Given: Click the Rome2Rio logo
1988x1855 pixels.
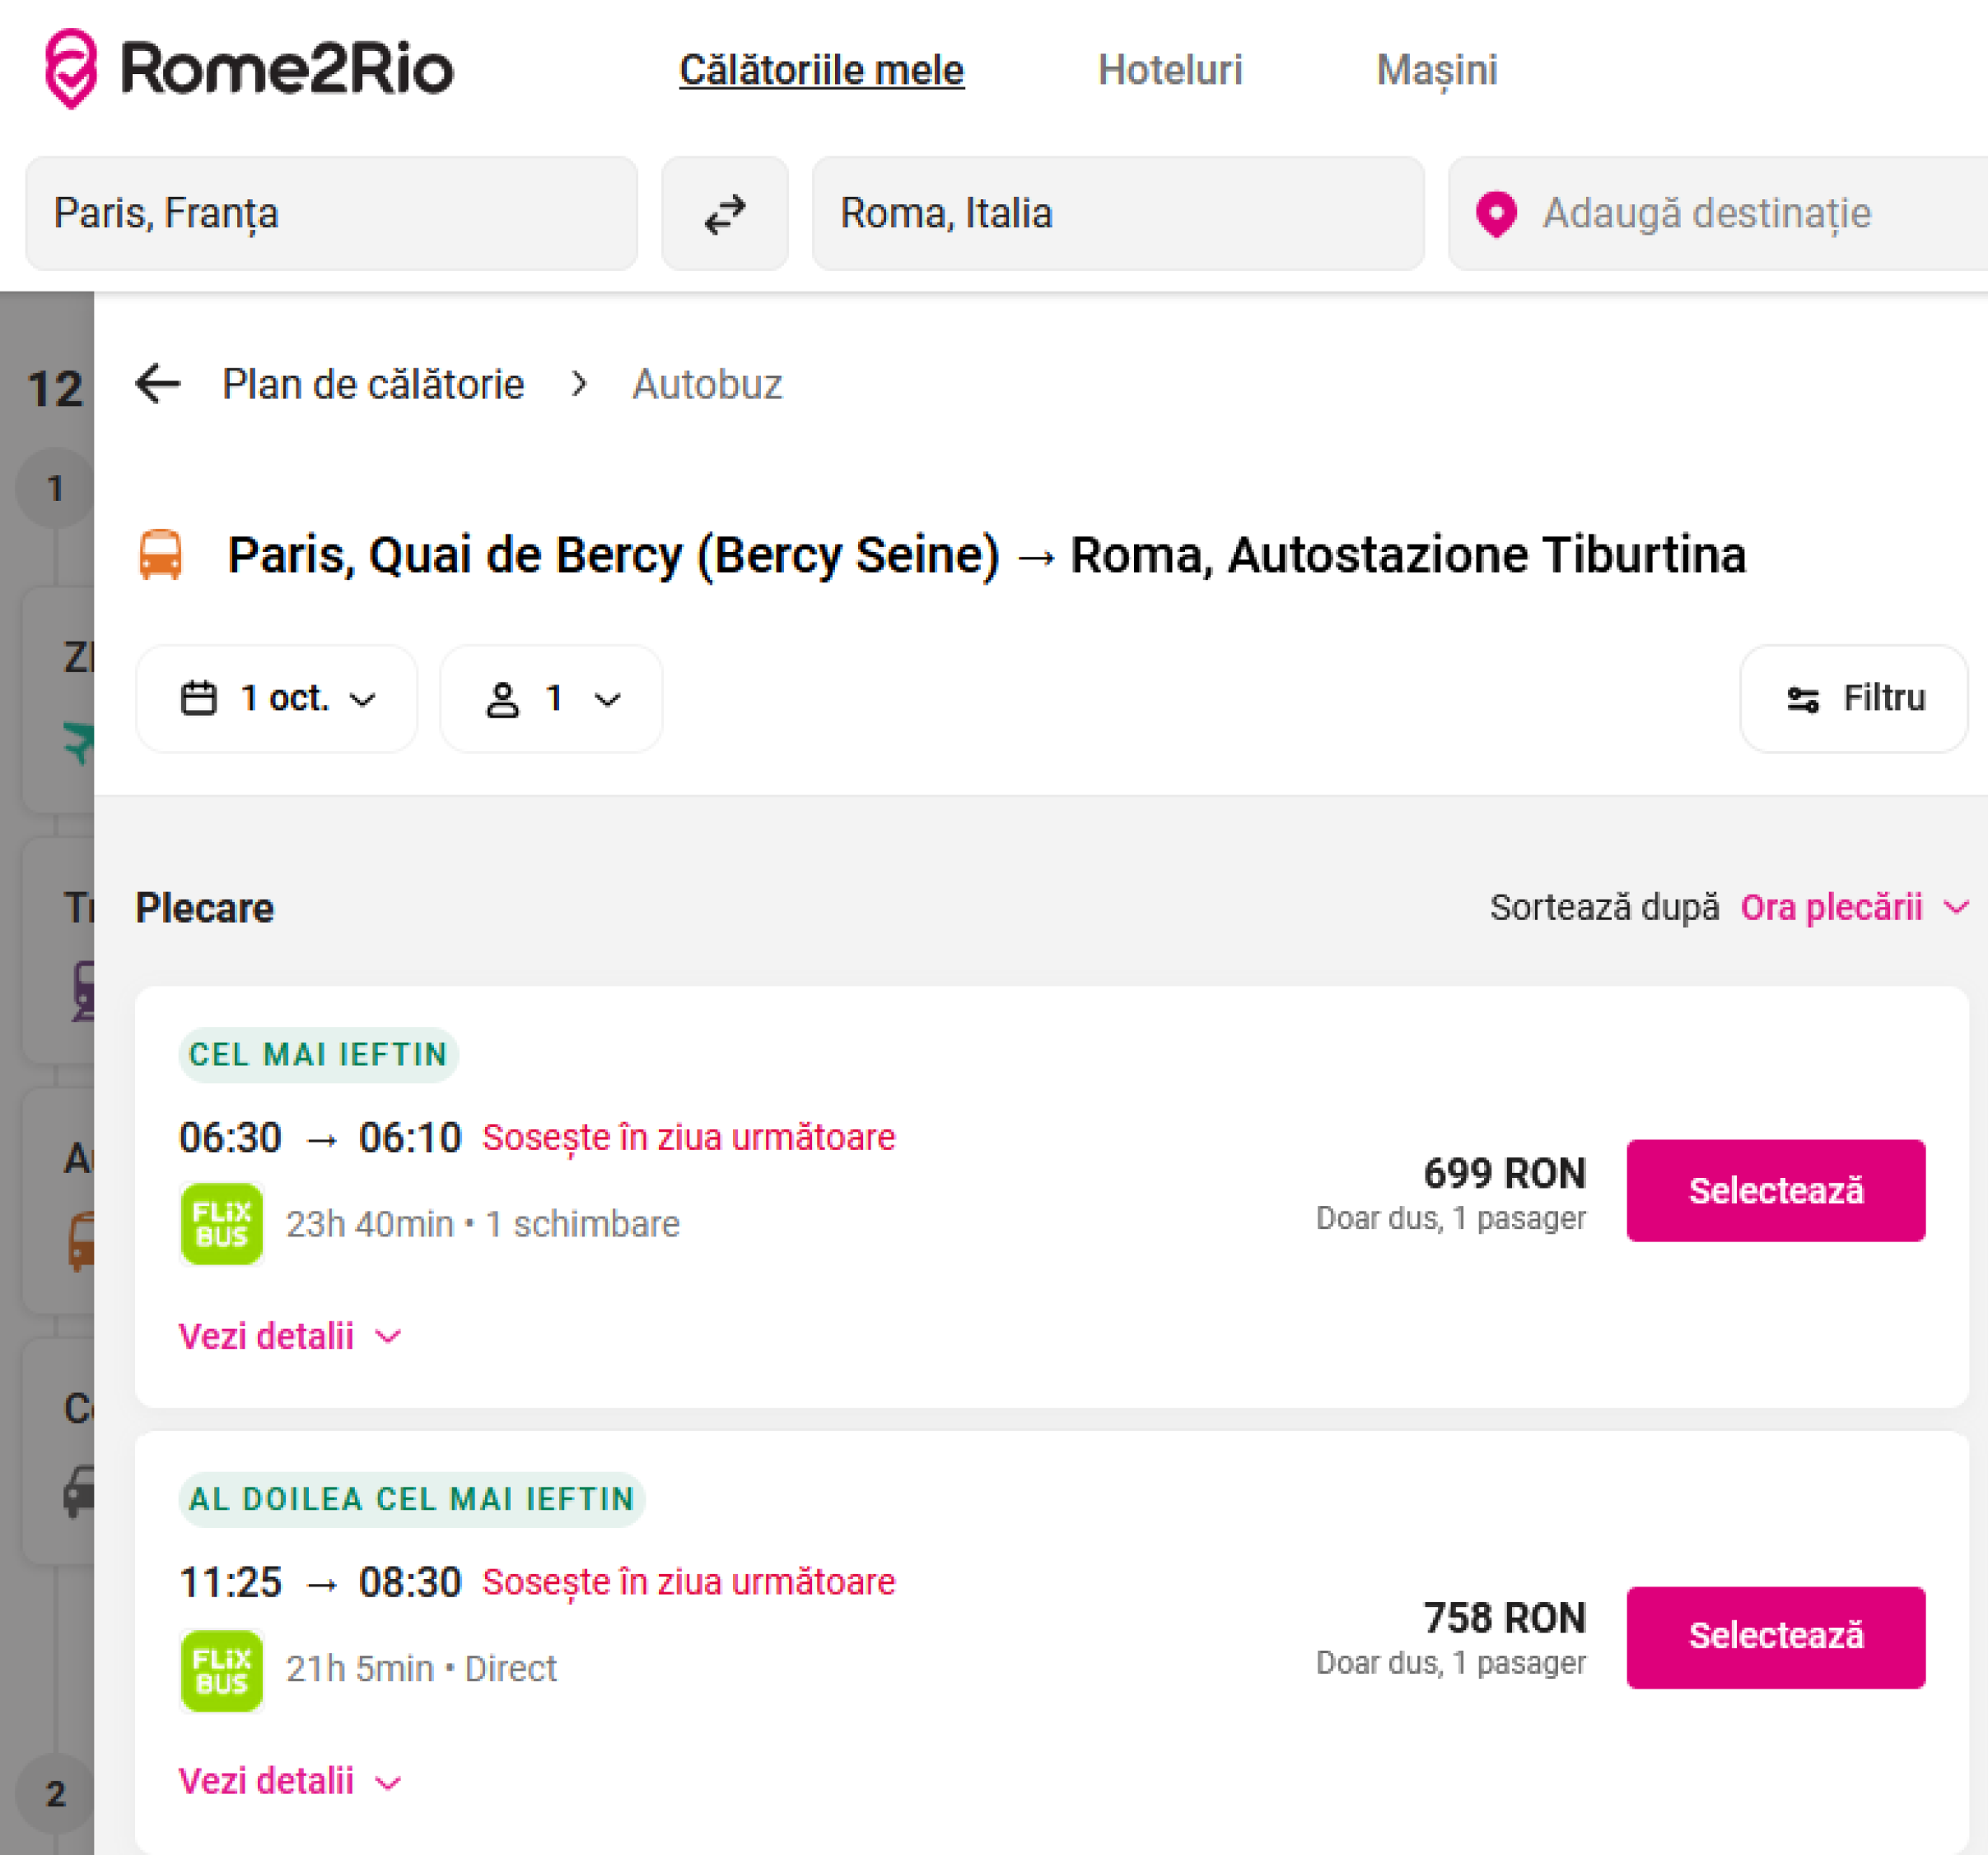Looking at the screenshot, I should pyautogui.click(x=249, y=68).
